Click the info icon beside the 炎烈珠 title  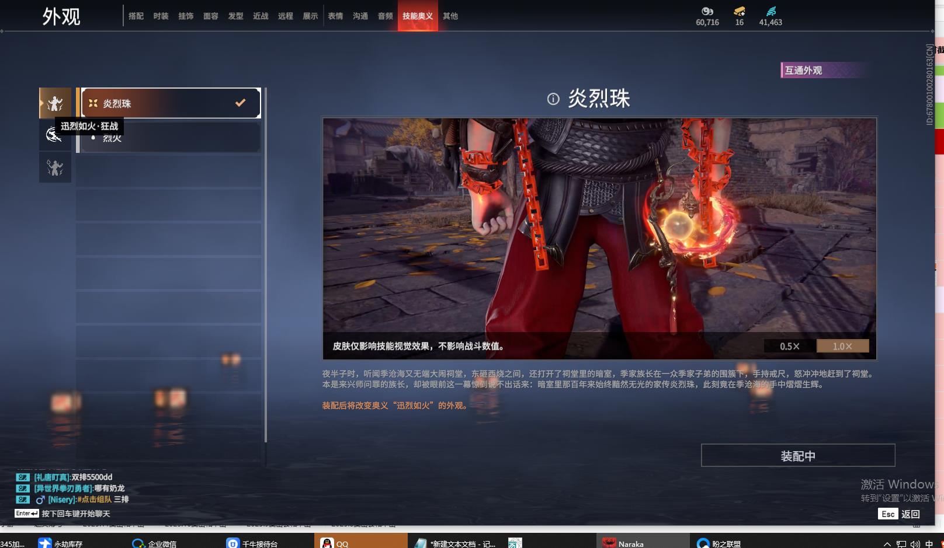coord(553,99)
